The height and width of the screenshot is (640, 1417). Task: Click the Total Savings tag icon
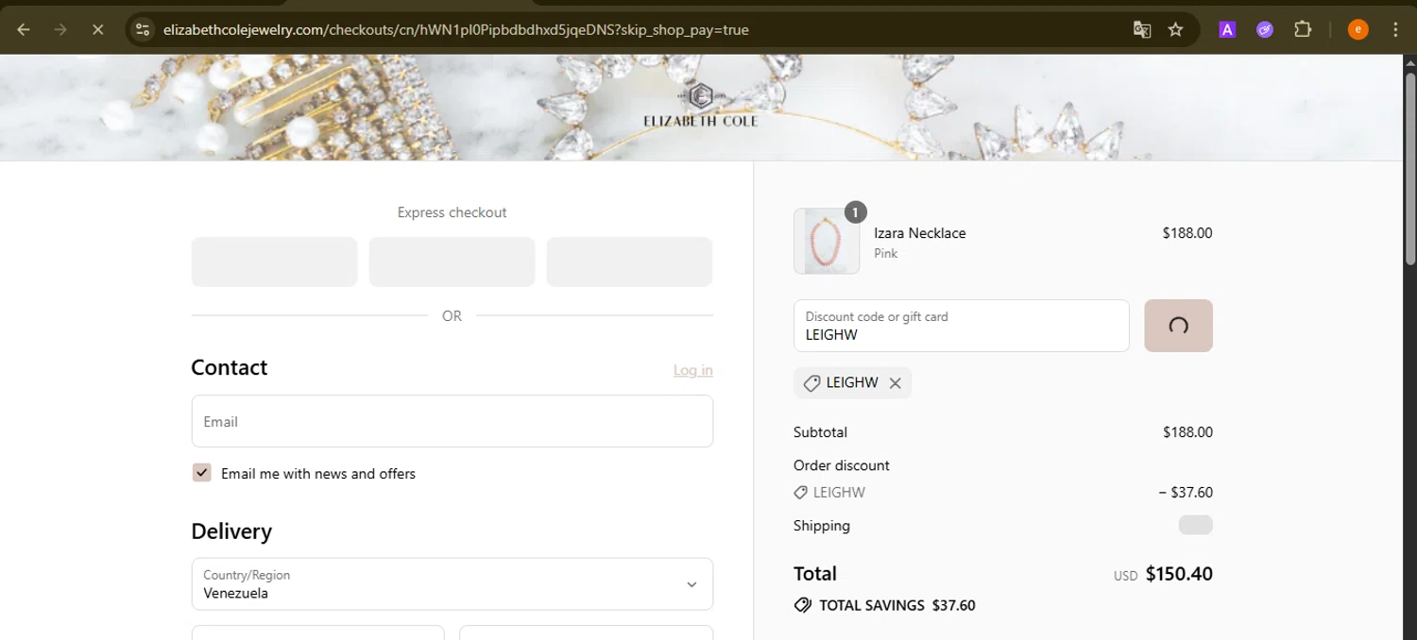click(803, 605)
